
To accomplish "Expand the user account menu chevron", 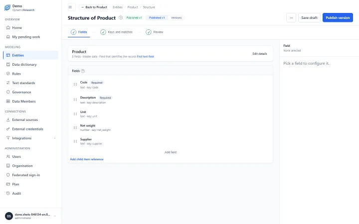I will pyautogui.click(x=55, y=216).
